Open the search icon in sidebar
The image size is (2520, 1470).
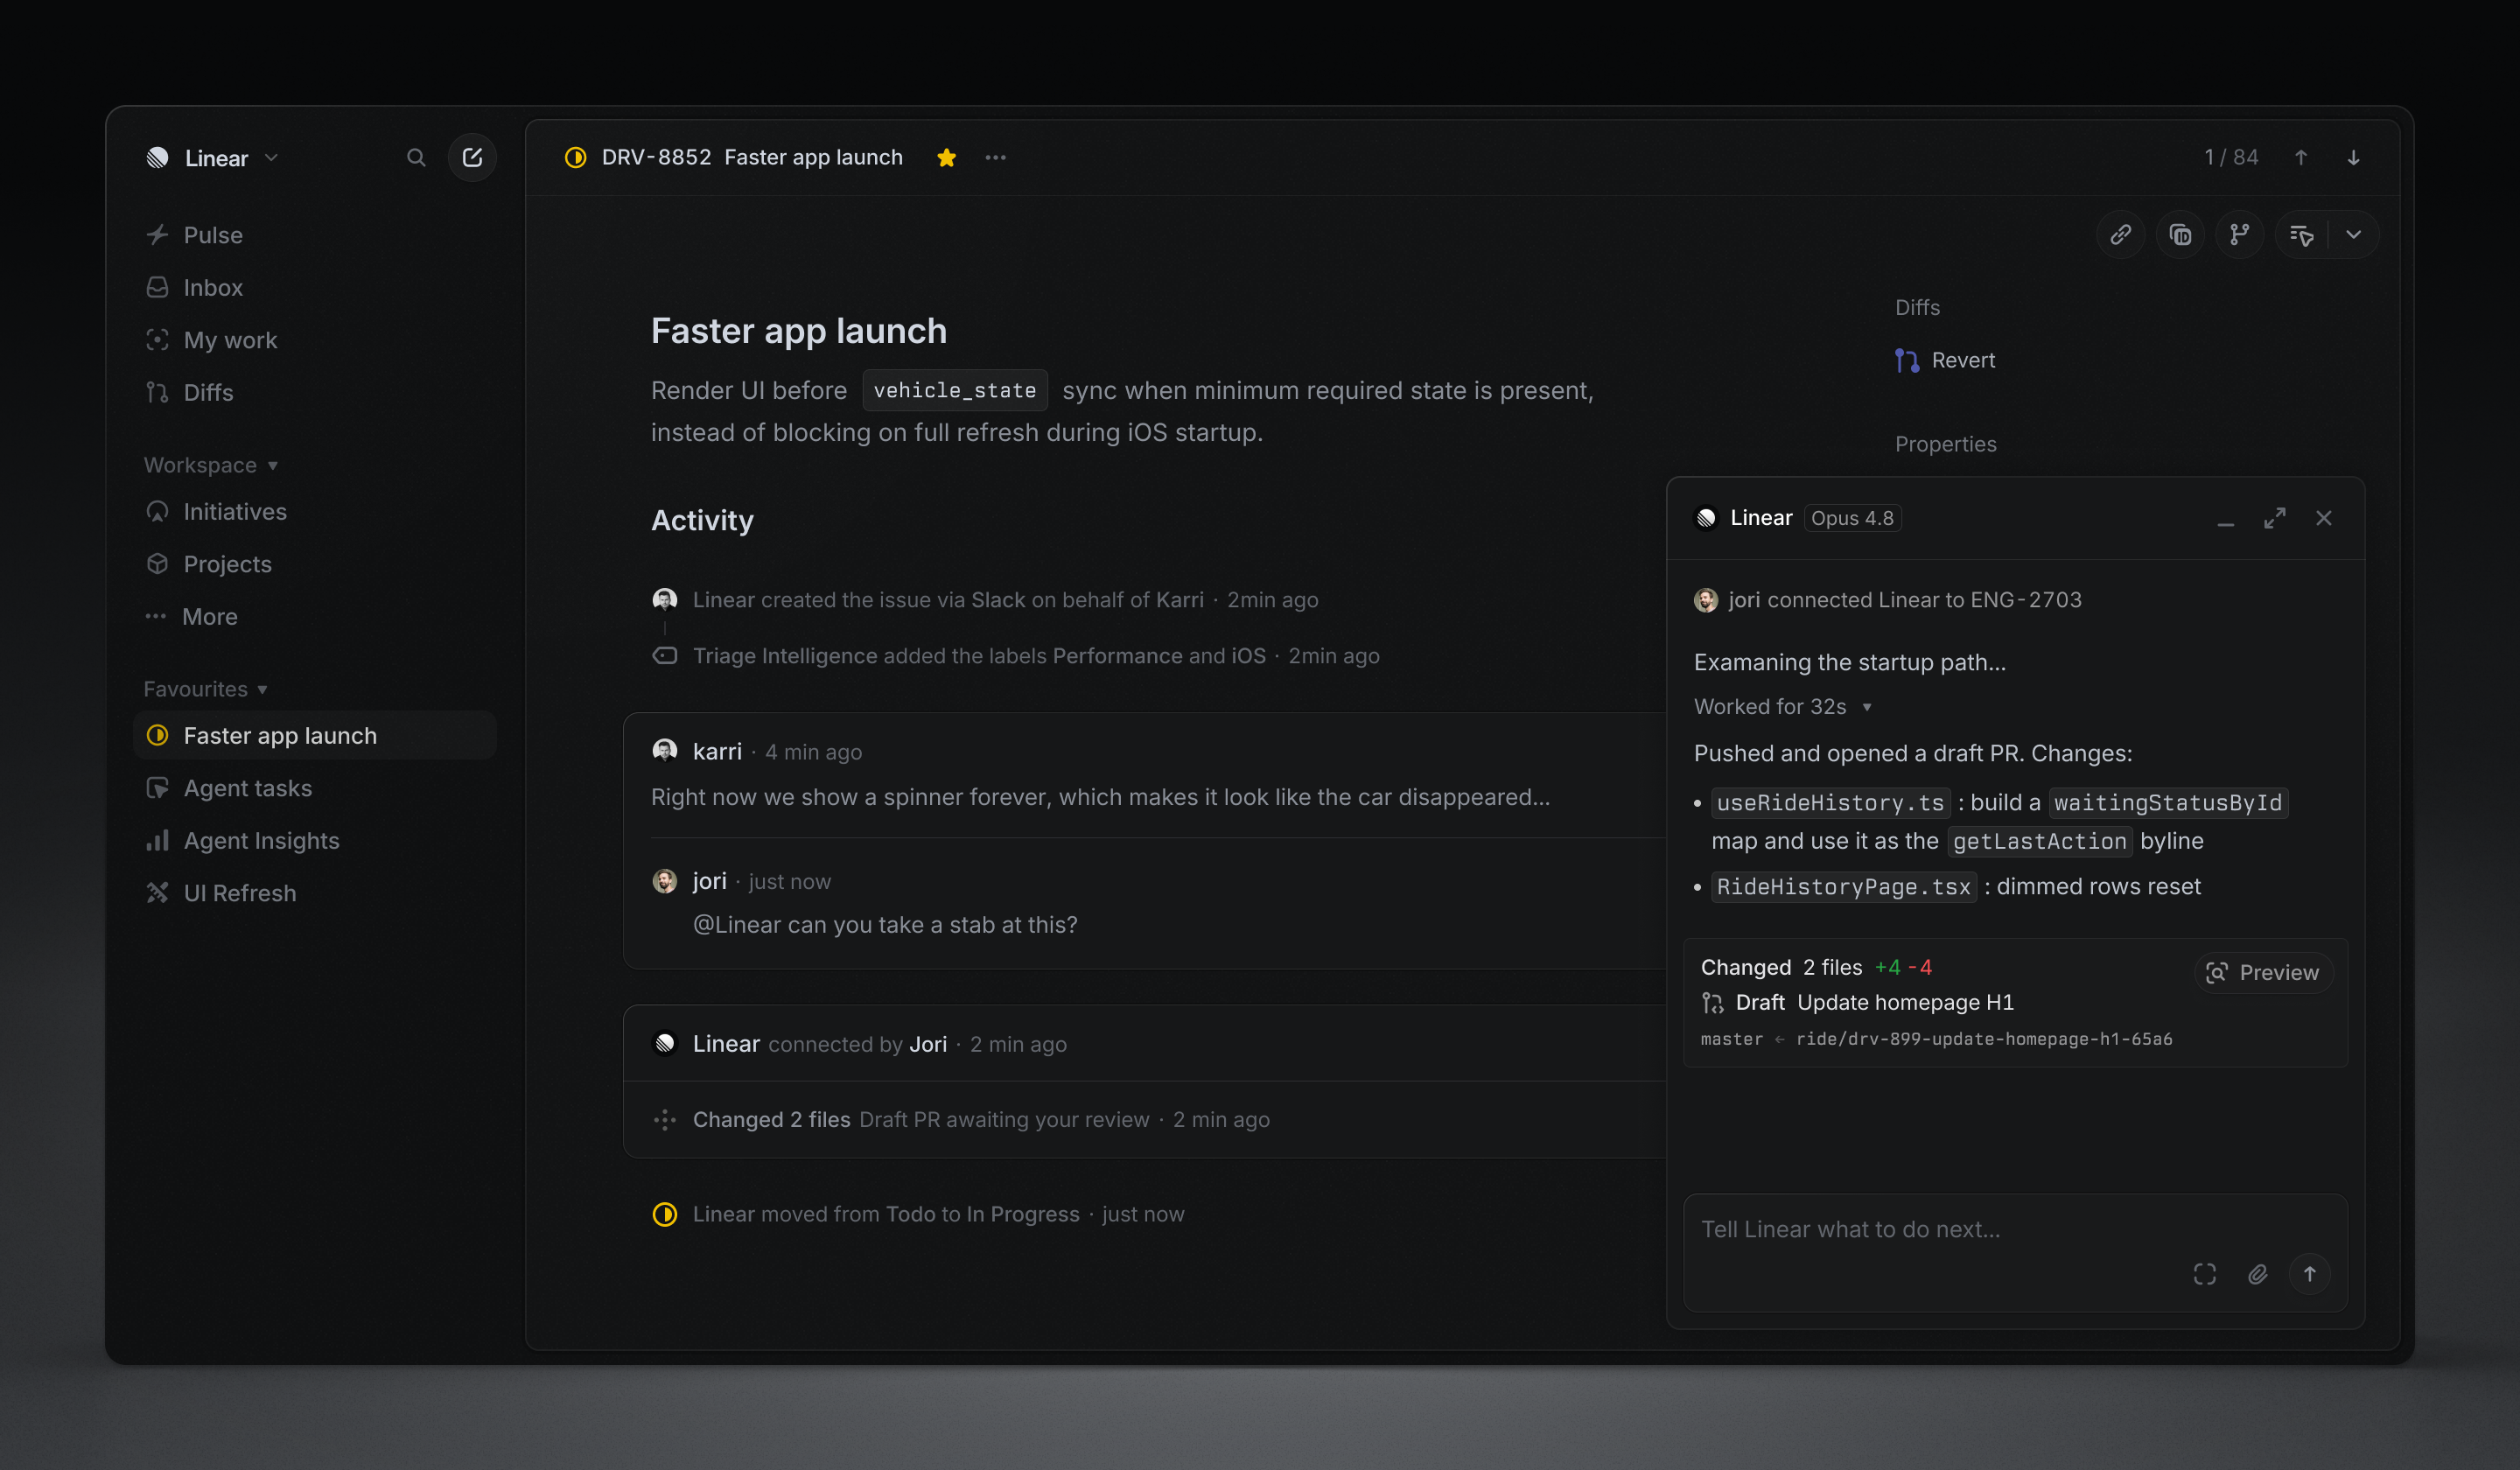416,158
